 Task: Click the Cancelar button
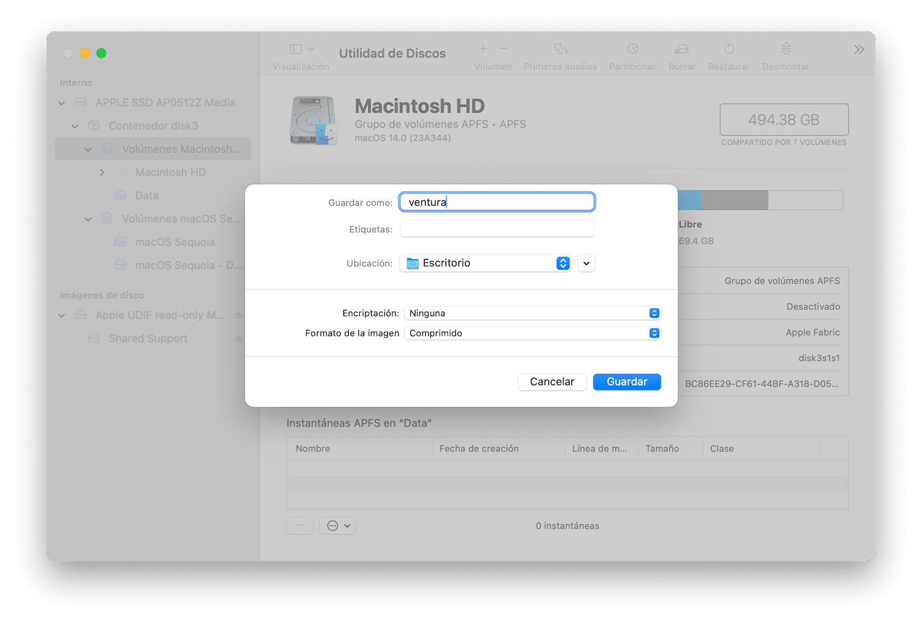click(552, 382)
